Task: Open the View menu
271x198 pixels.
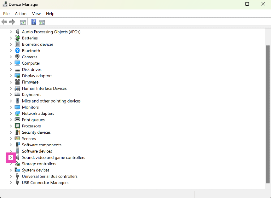Action: point(36,14)
